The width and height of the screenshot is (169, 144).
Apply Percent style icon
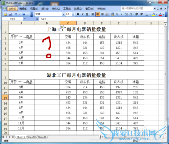pos(117,14)
